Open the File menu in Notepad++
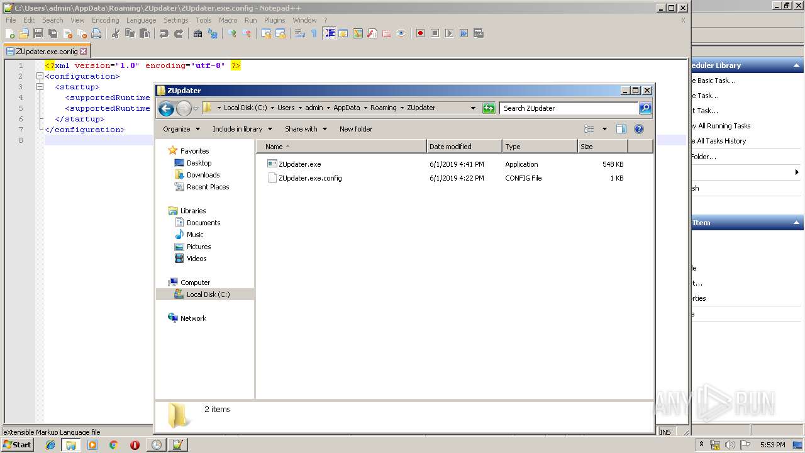The height and width of the screenshot is (453, 805). [x=11, y=20]
